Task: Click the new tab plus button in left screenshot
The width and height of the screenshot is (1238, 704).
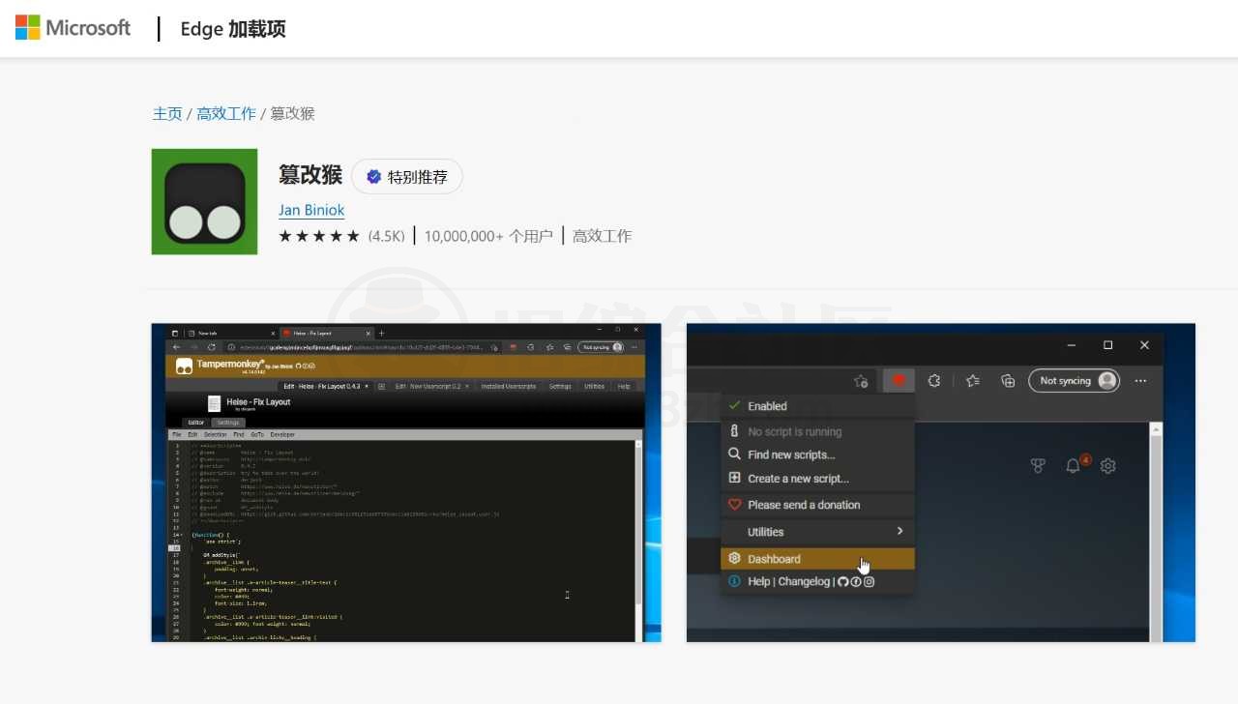Action: (x=381, y=333)
